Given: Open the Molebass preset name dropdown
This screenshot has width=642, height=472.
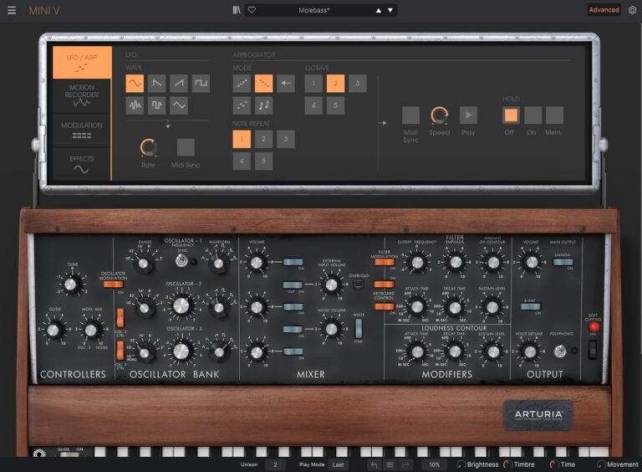Looking at the screenshot, I should tap(313, 11).
